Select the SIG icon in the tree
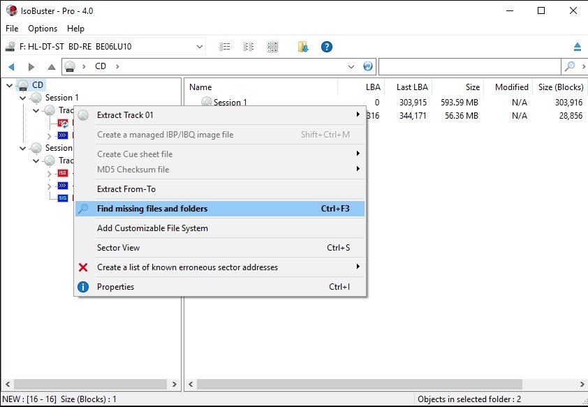Viewport: 588px width, 407px height. click(x=63, y=198)
